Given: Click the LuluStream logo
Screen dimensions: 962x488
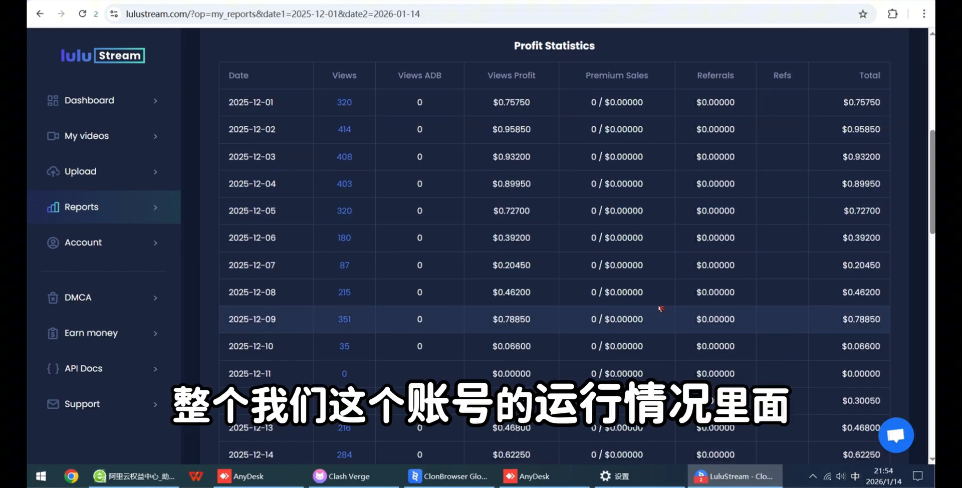Looking at the screenshot, I should click(103, 55).
